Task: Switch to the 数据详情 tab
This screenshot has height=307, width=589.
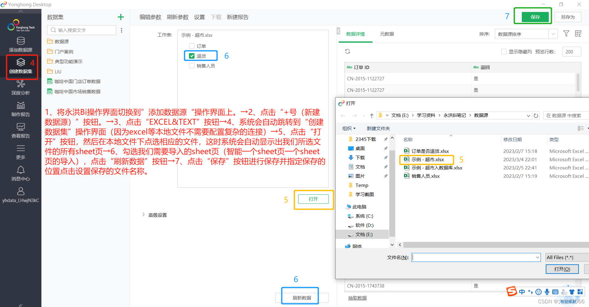Action: [356, 34]
